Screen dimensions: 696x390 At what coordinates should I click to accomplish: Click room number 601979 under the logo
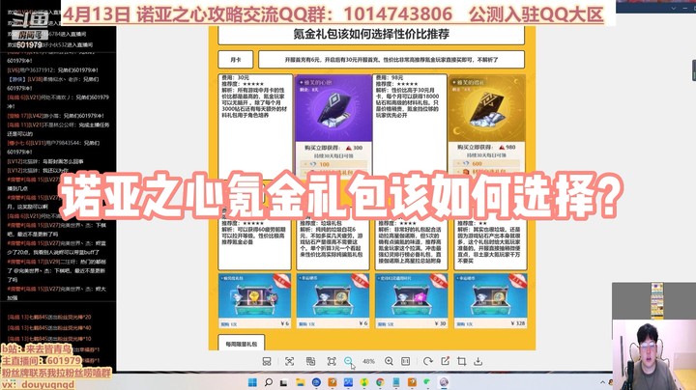(x=29, y=44)
